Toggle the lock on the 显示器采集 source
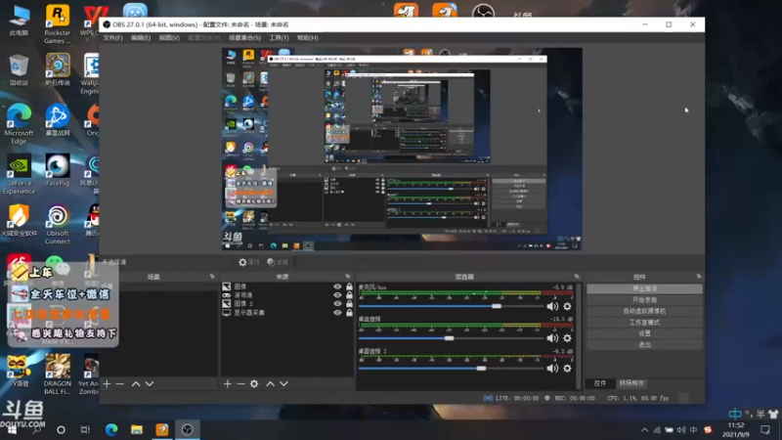This screenshot has height=440, width=782. (x=349, y=313)
